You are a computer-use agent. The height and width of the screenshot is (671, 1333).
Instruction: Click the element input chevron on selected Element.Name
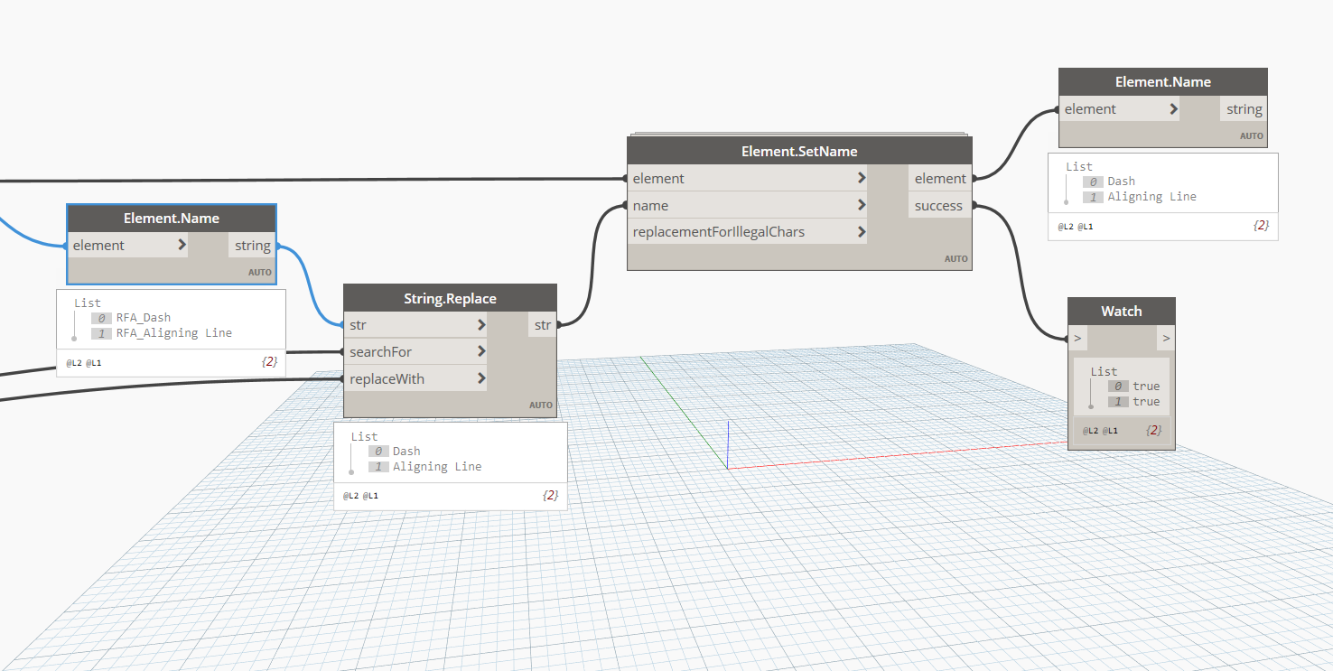[x=182, y=245]
